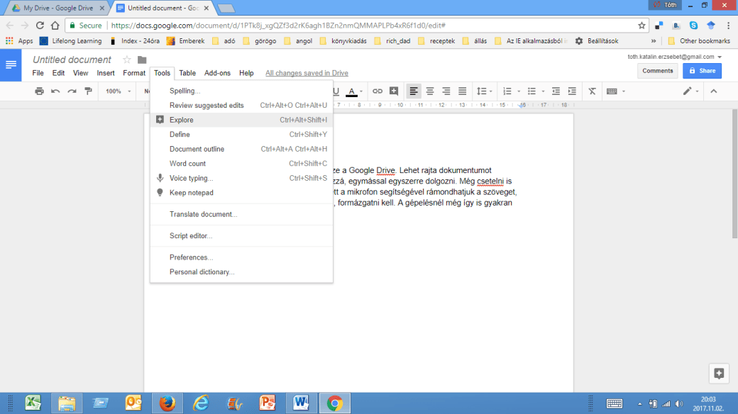Star the Untitled document
This screenshot has height=414, width=738.
127,60
